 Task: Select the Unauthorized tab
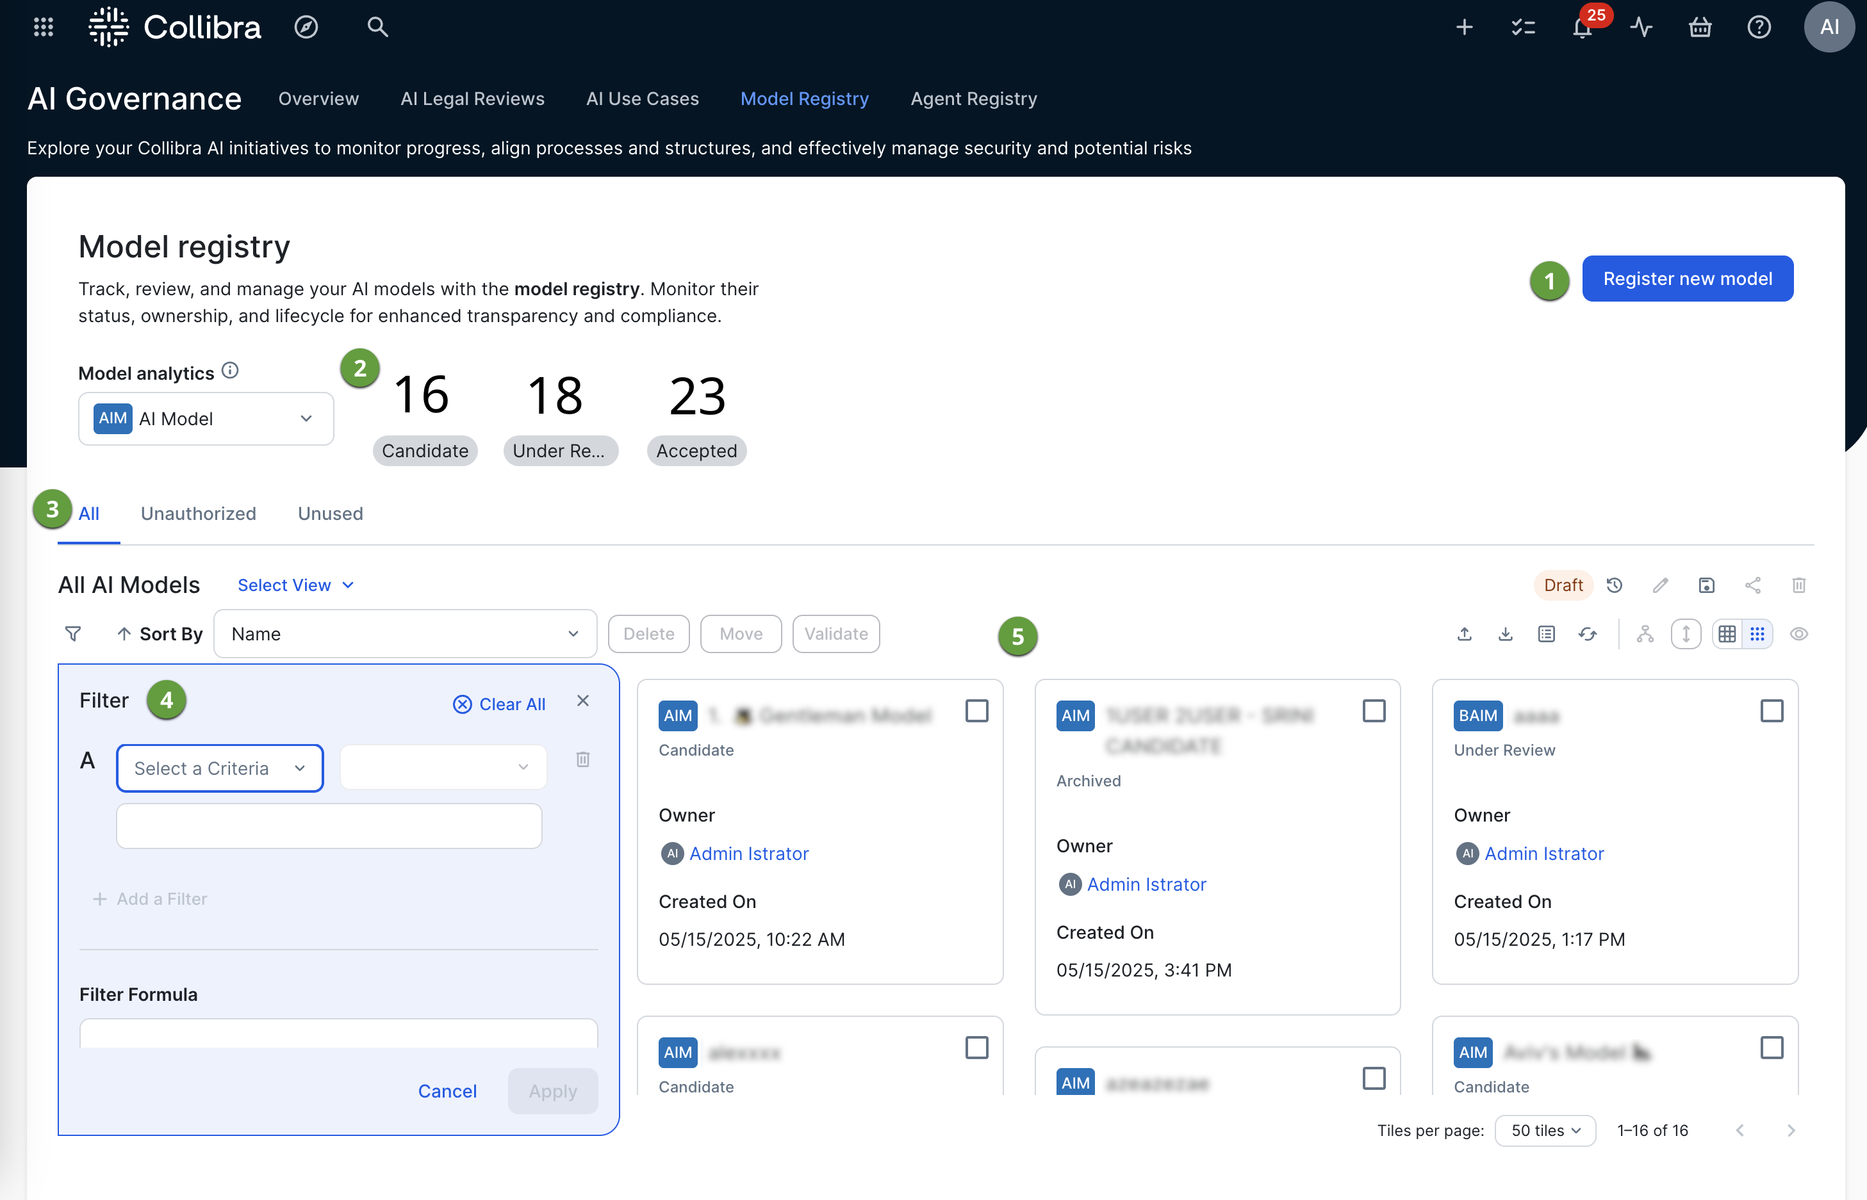tap(198, 514)
